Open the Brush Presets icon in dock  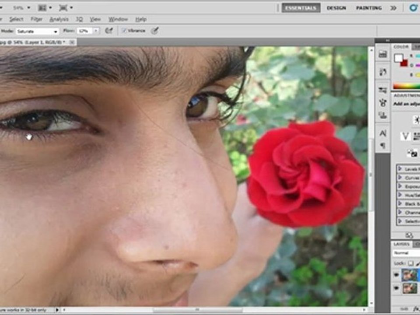point(382,90)
